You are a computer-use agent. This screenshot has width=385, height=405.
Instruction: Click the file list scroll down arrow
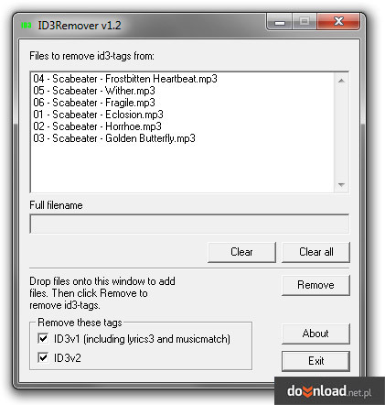pyautogui.click(x=341, y=185)
